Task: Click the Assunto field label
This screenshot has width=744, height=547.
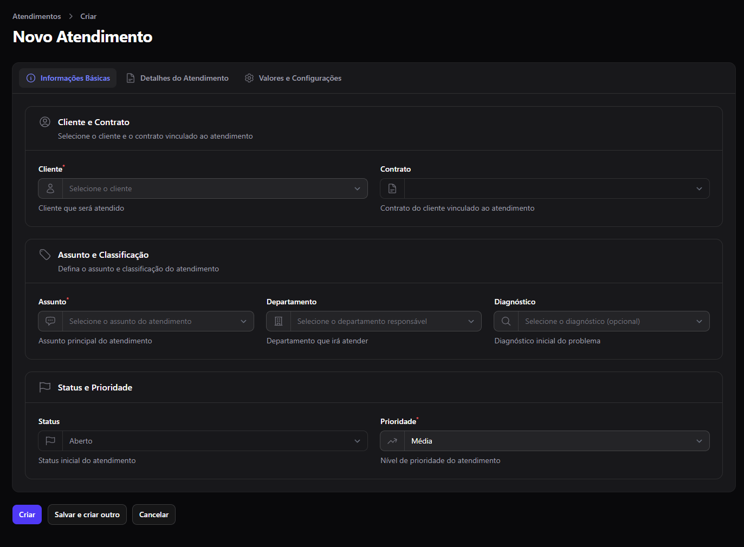Action: coord(53,302)
